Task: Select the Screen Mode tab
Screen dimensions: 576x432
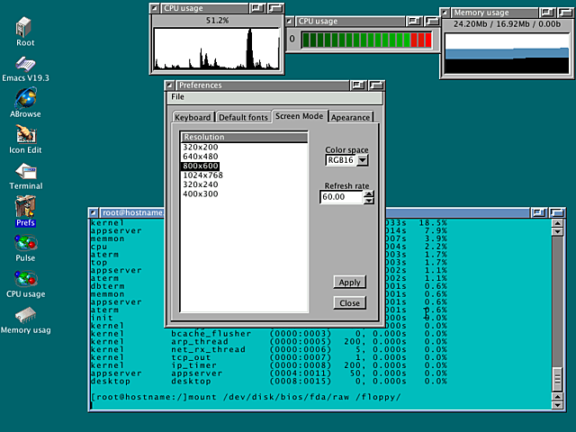Action: tap(300, 116)
